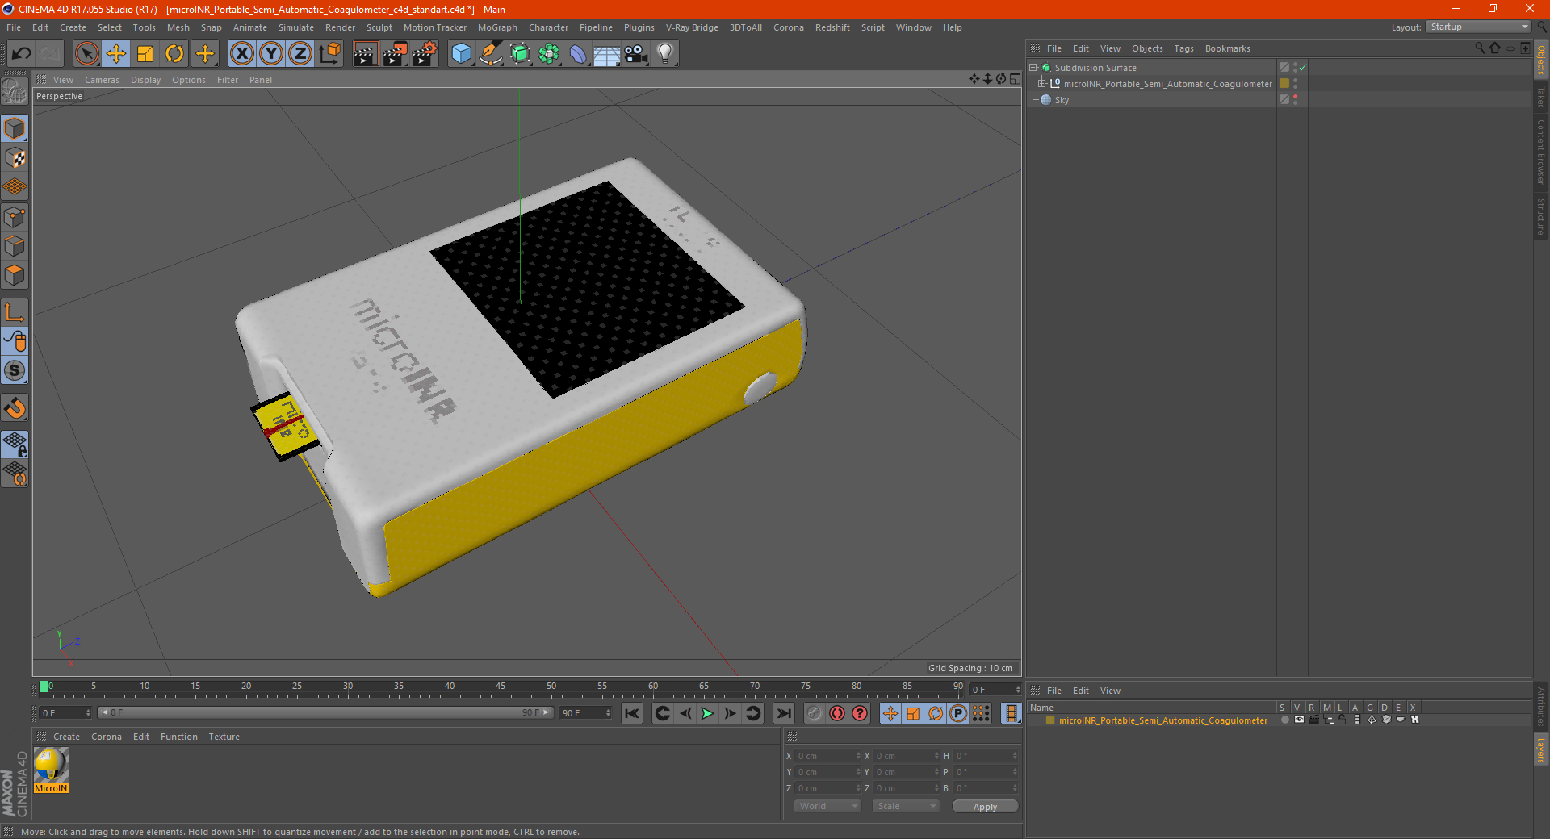This screenshot has height=839, width=1550.
Task: Add a Cube primitive object
Action: coord(461,54)
